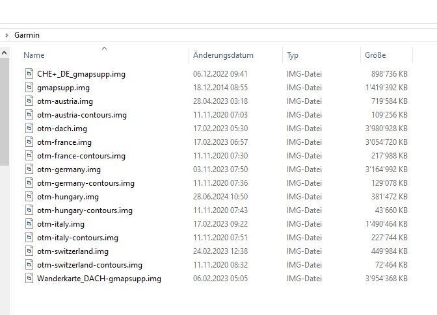Screen dimensions: 437x315
Task: Click the otm-switzerland.img file icon
Action: click(x=29, y=251)
